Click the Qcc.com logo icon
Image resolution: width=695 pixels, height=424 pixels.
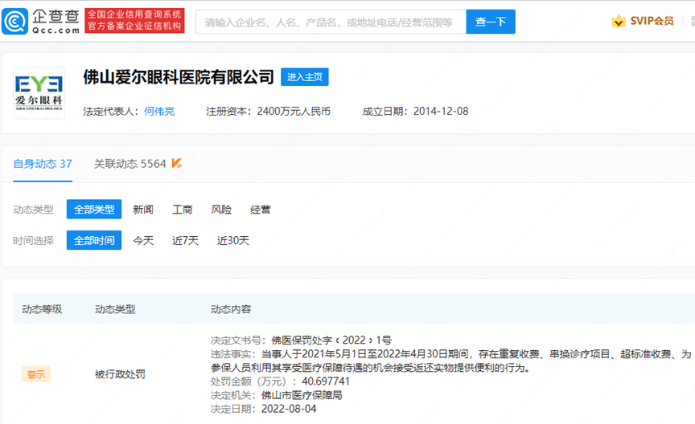(14, 21)
